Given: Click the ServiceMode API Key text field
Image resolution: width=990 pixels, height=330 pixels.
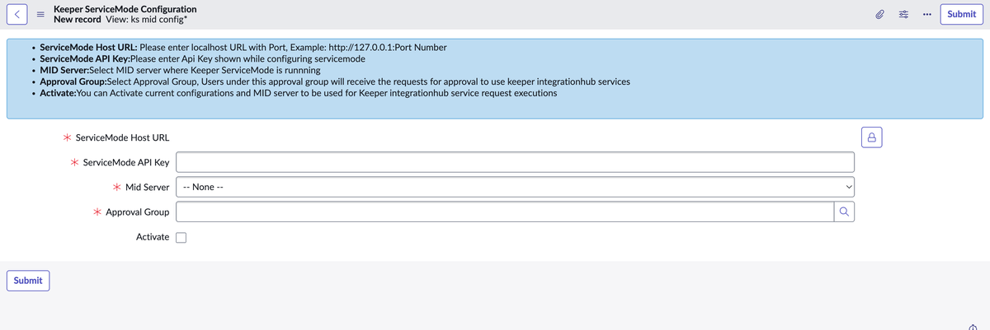Looking at the screenshot, I should [513, 162].
